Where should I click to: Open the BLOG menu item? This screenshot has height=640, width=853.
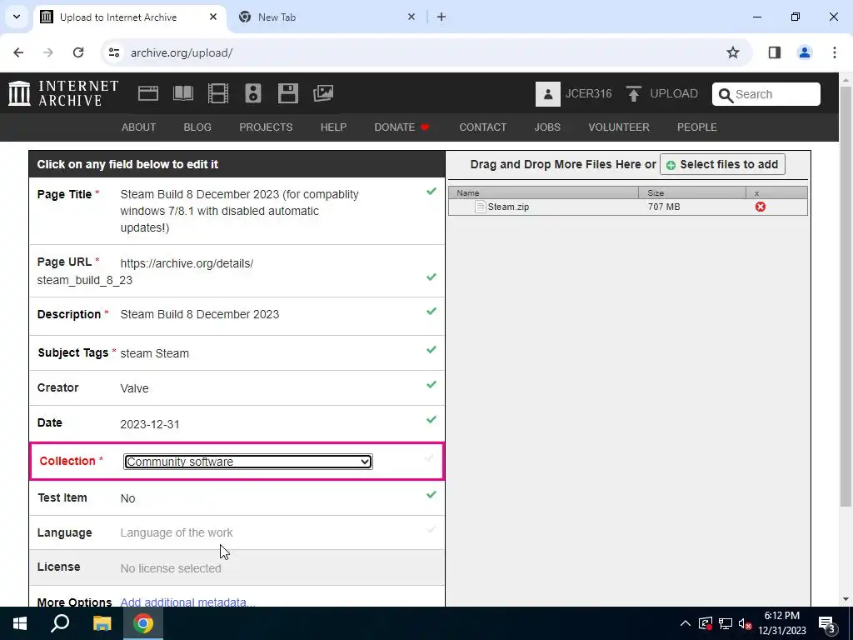pos(197,127)
